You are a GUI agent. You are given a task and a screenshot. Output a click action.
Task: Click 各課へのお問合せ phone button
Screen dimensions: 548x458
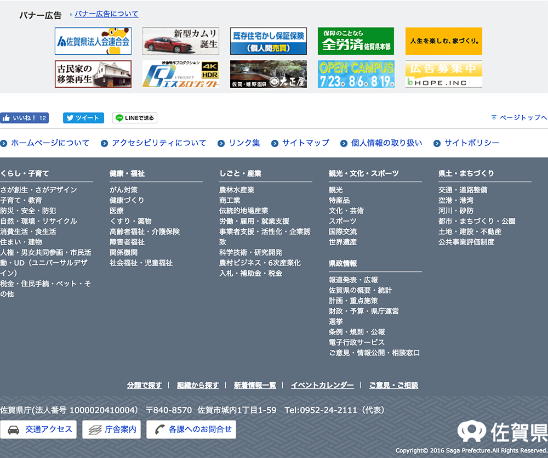[x=191, y=429]
